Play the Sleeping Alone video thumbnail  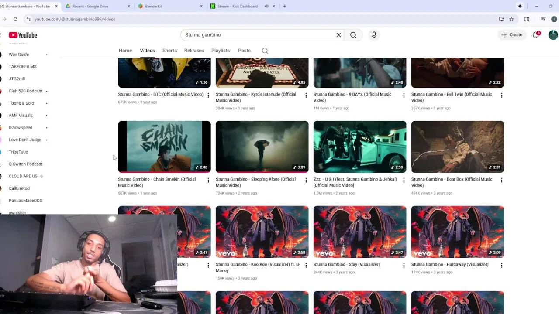pyautogui.click(x=262, y=147)
